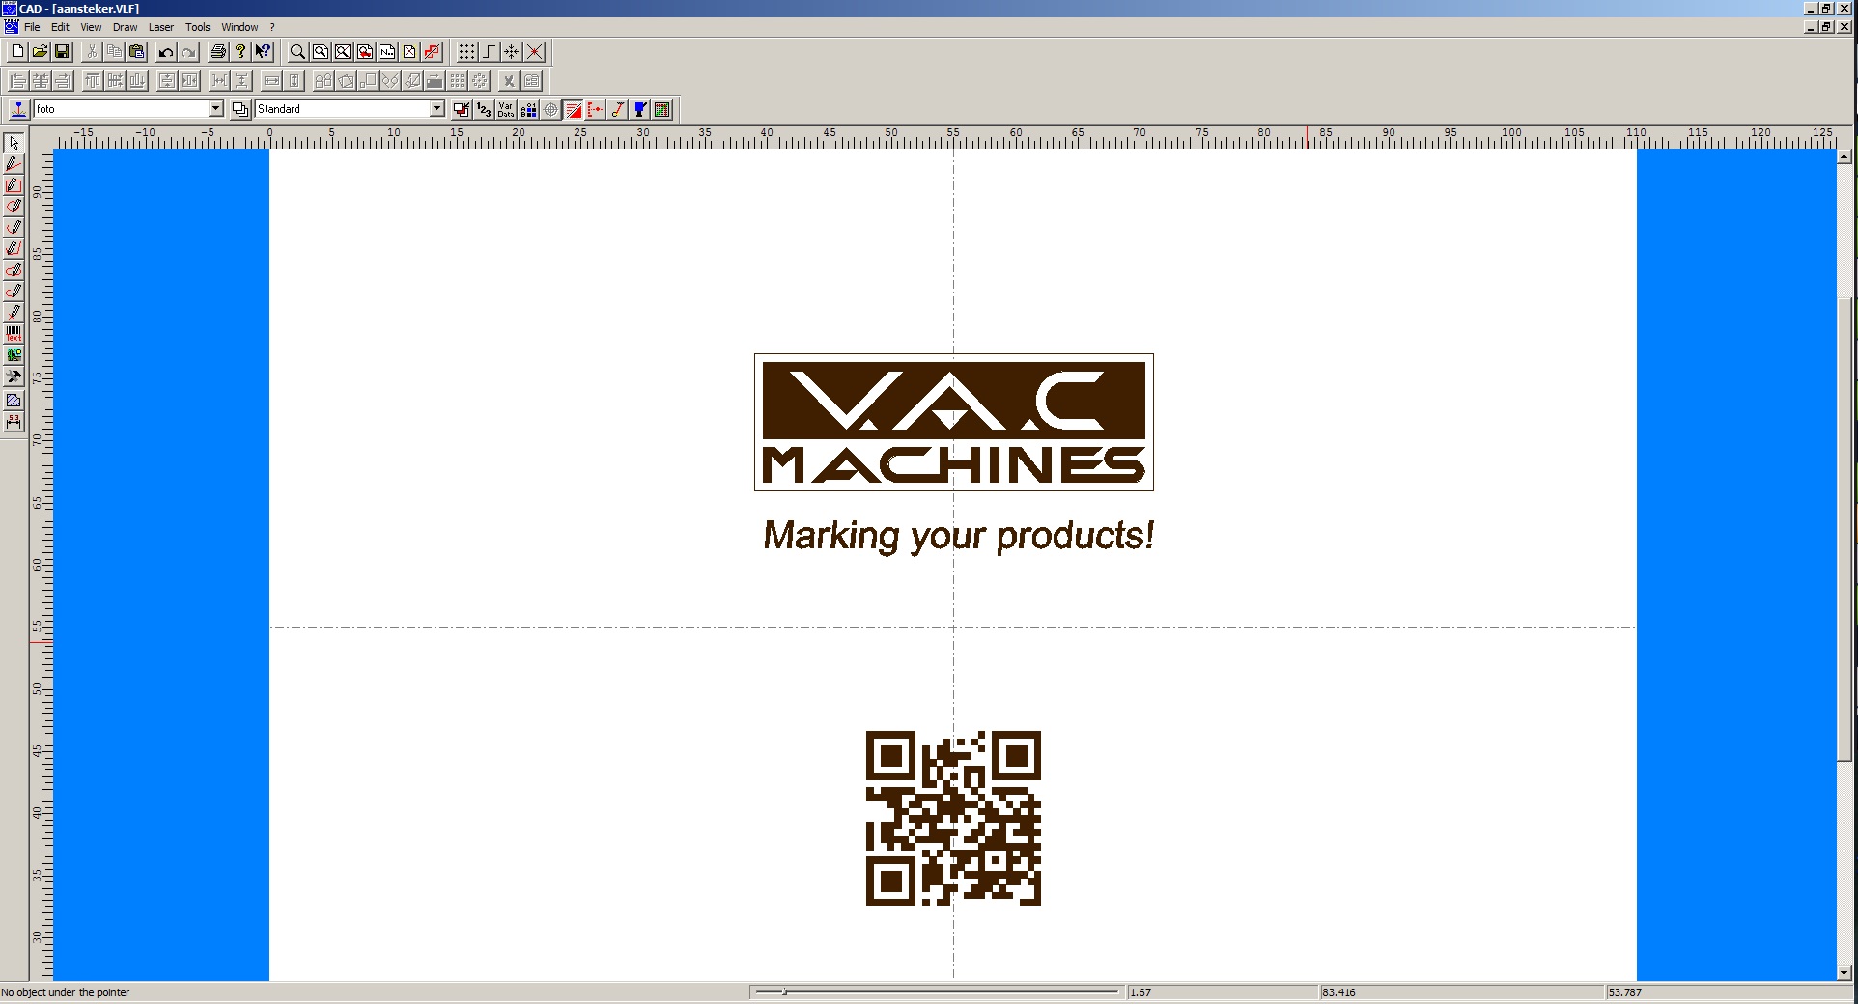Select the V.A.C Machines logo object
The height and width of the screenshot is (1004, 1858).
click(954, 422)
